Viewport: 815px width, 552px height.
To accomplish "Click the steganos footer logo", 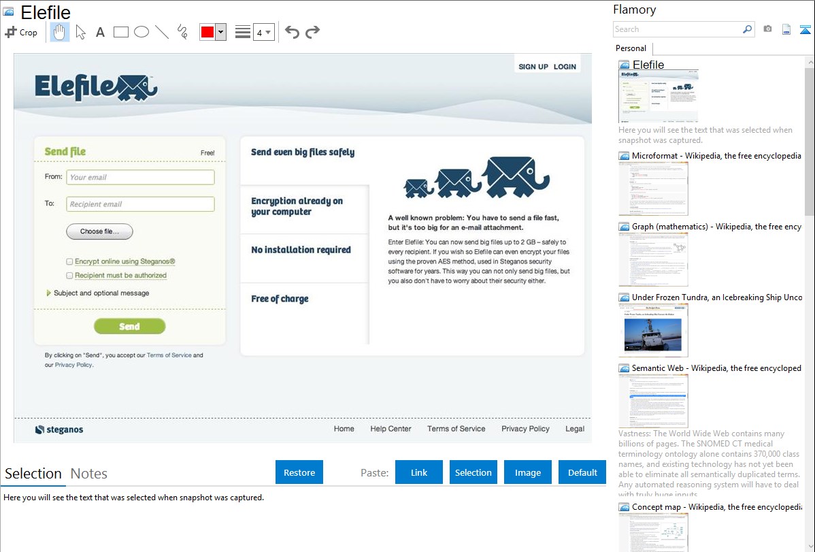I will point(59,429).
